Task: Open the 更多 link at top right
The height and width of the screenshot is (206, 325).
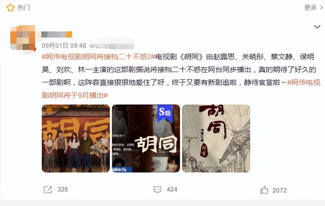Action: (310, 7)
